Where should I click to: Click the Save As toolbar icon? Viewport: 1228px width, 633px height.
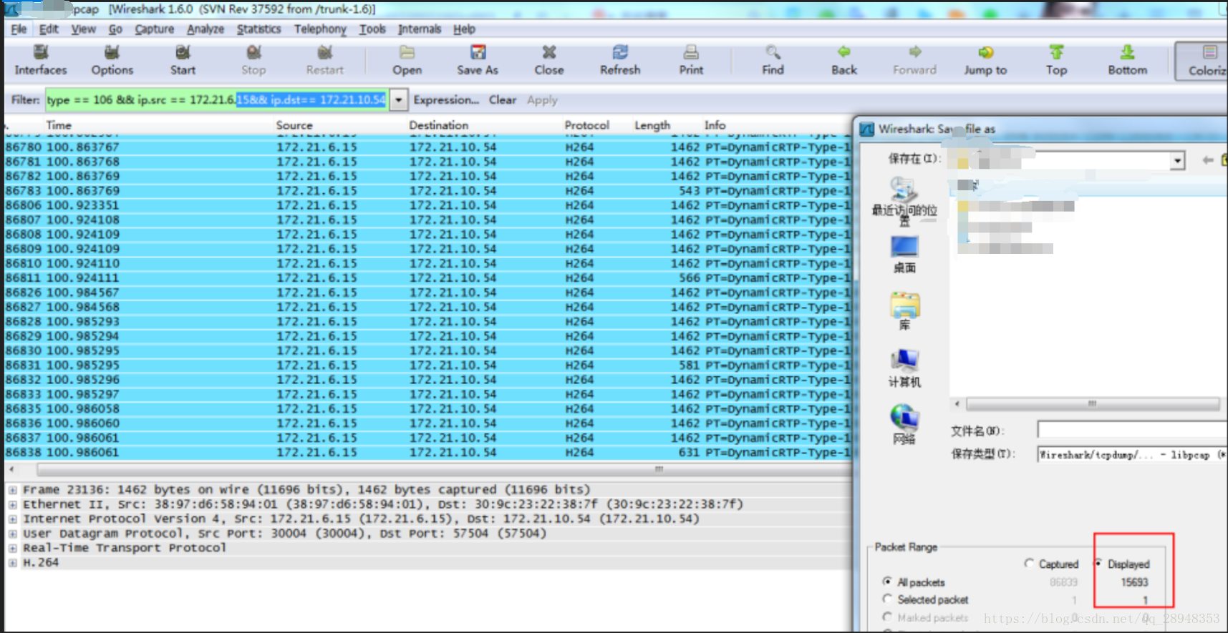click(478, 60)
